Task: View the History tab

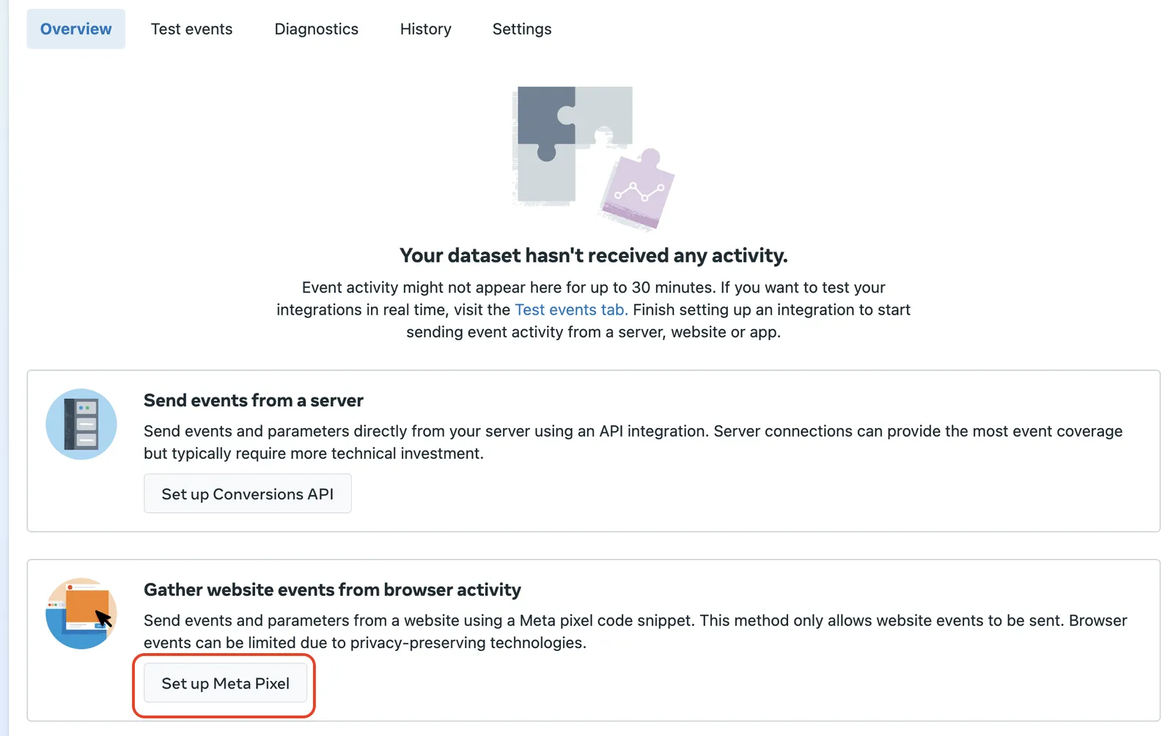Action: [x=426, y=29]
